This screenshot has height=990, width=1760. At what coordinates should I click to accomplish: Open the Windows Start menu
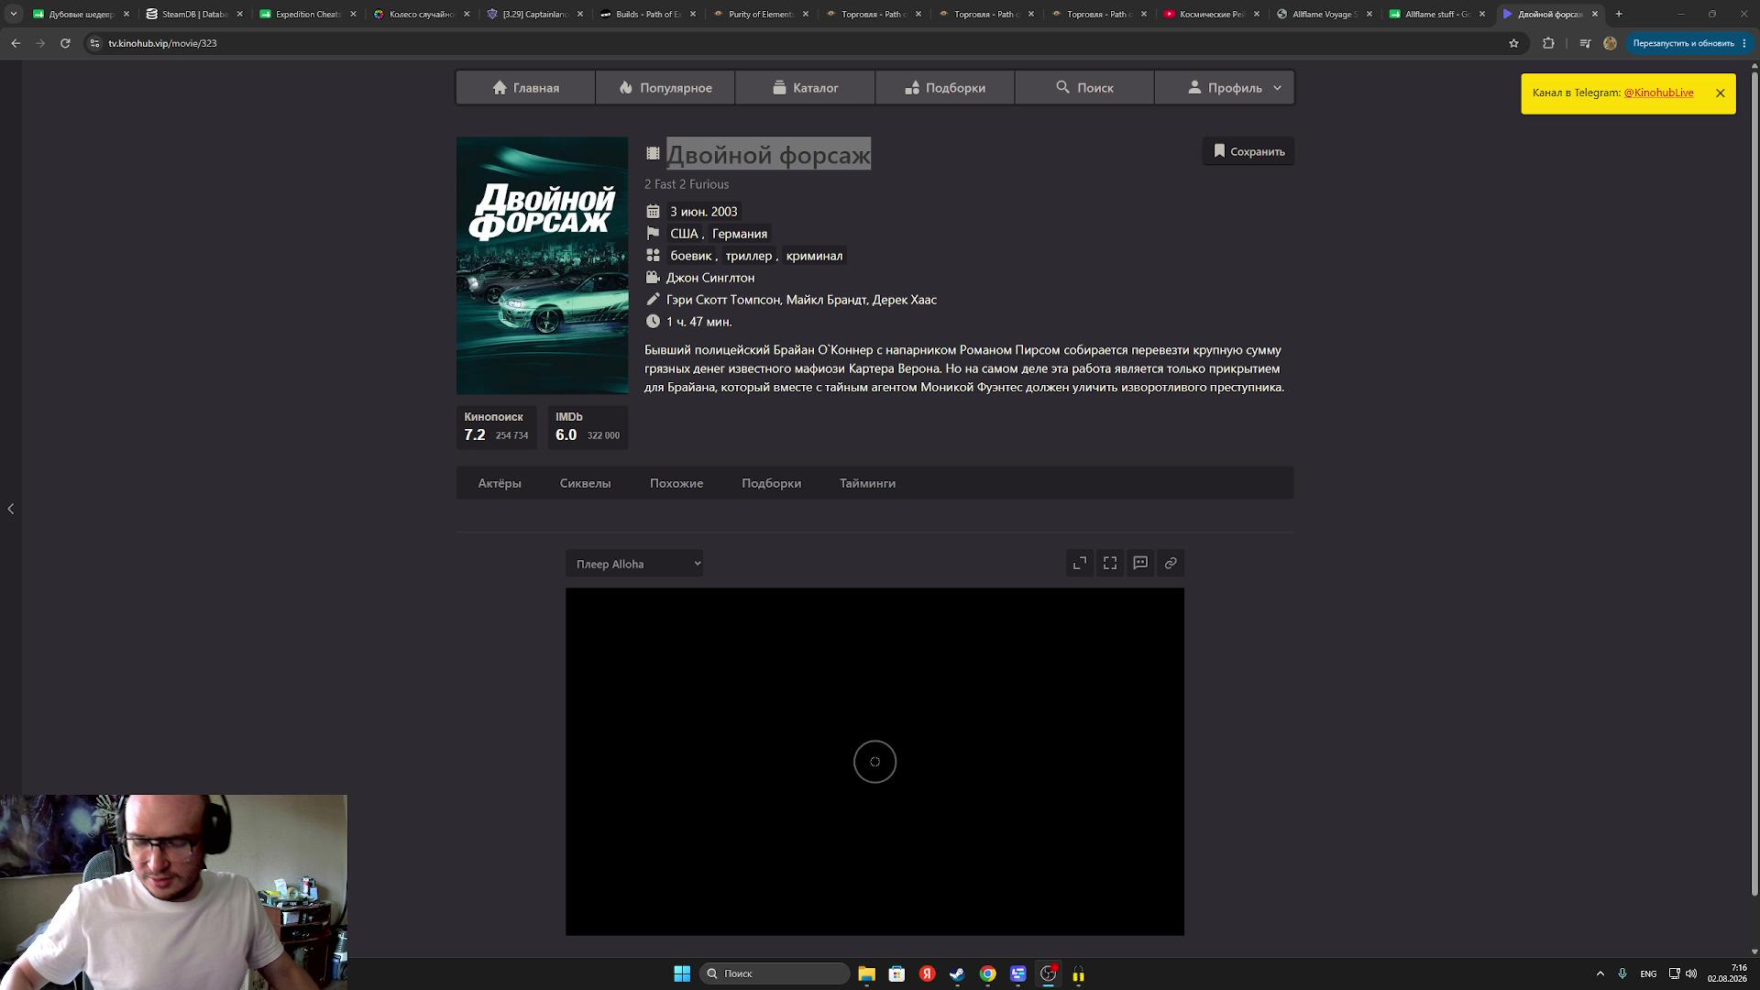coord(682,973)
